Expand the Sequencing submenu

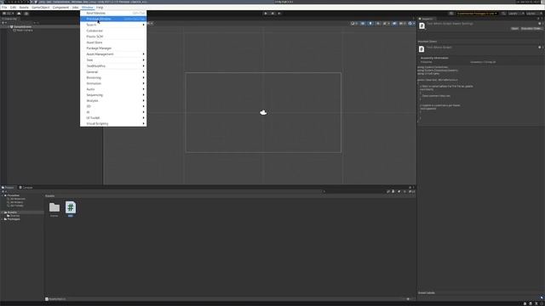click(113, 94)
